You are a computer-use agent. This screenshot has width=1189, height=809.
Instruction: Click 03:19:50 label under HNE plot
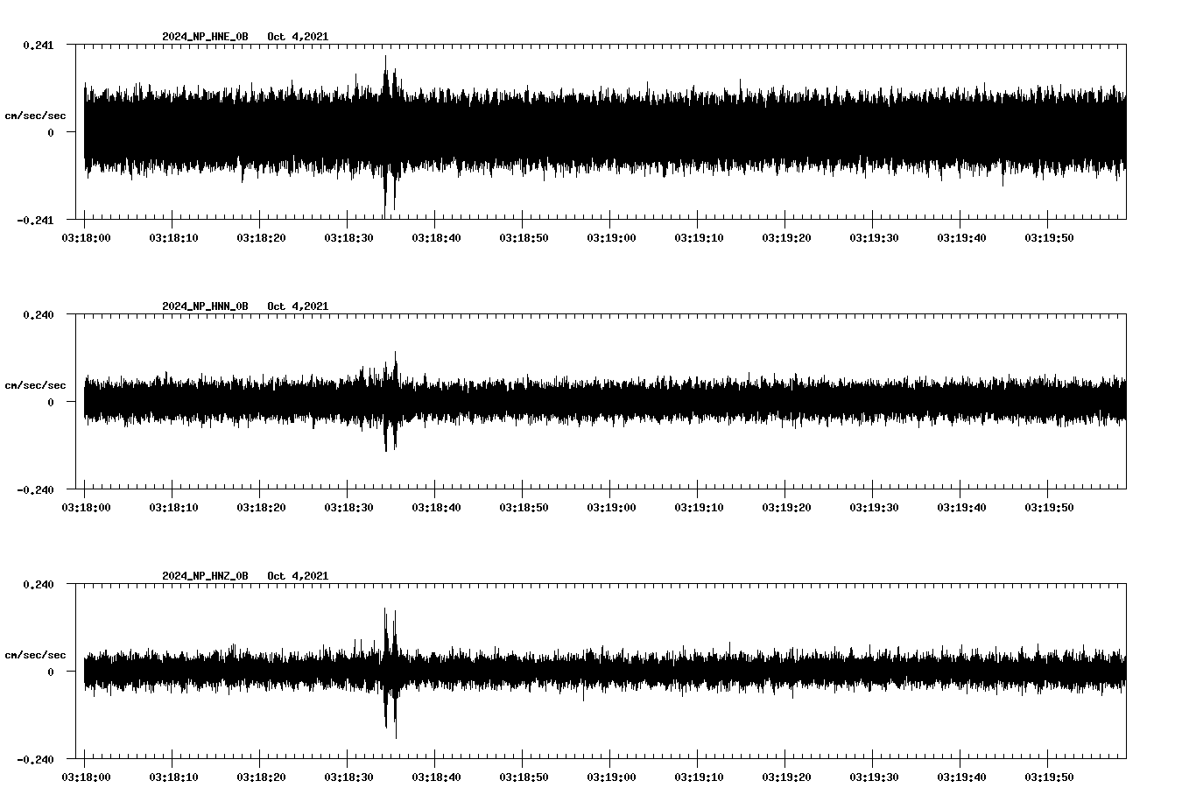pos(1049,237)
